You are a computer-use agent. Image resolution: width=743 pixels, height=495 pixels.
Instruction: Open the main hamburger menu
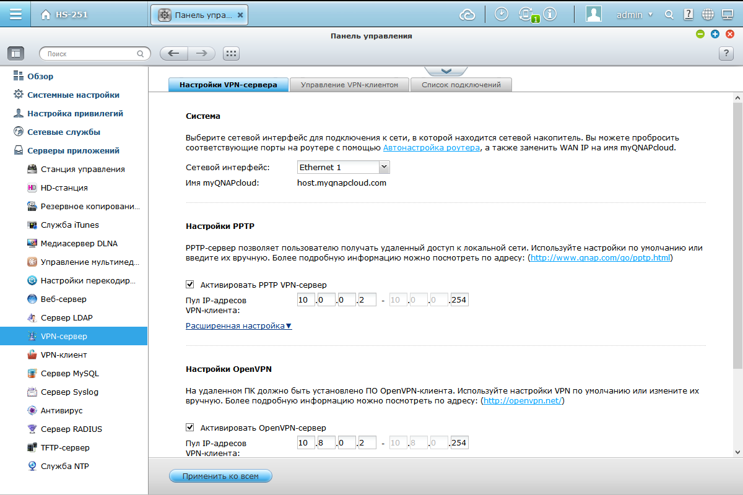coord(16,14)
